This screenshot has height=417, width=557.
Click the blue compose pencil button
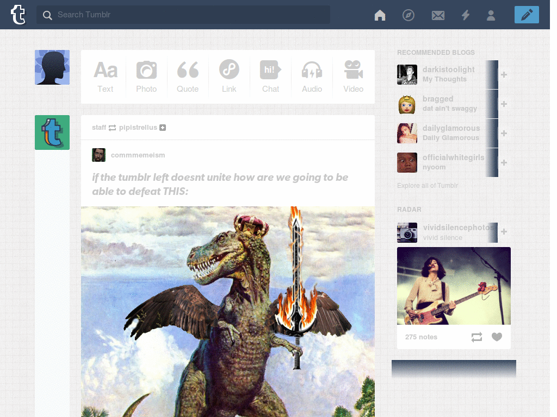[x=527, y=15]
